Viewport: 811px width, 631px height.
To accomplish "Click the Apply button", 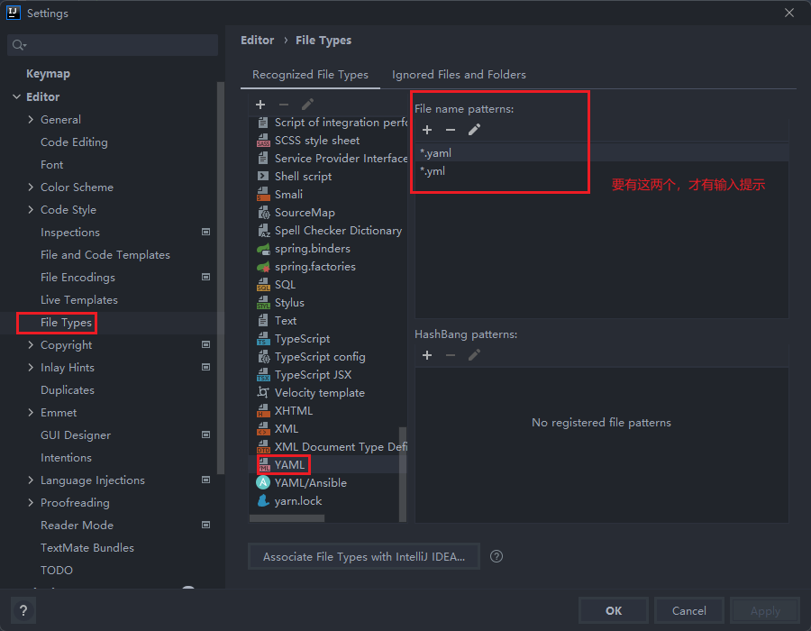I will coord(765,611).
